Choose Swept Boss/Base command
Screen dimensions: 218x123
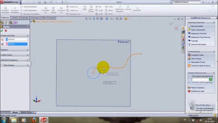click(29, 7)
